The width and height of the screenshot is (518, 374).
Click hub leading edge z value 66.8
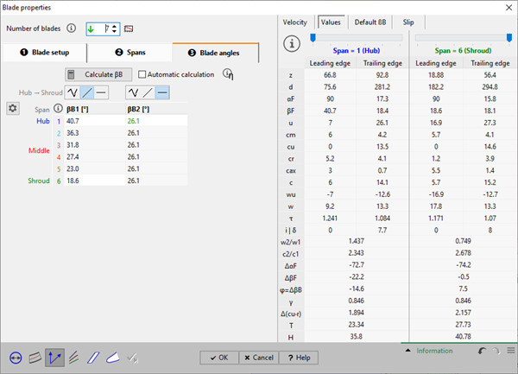point(330,75)
